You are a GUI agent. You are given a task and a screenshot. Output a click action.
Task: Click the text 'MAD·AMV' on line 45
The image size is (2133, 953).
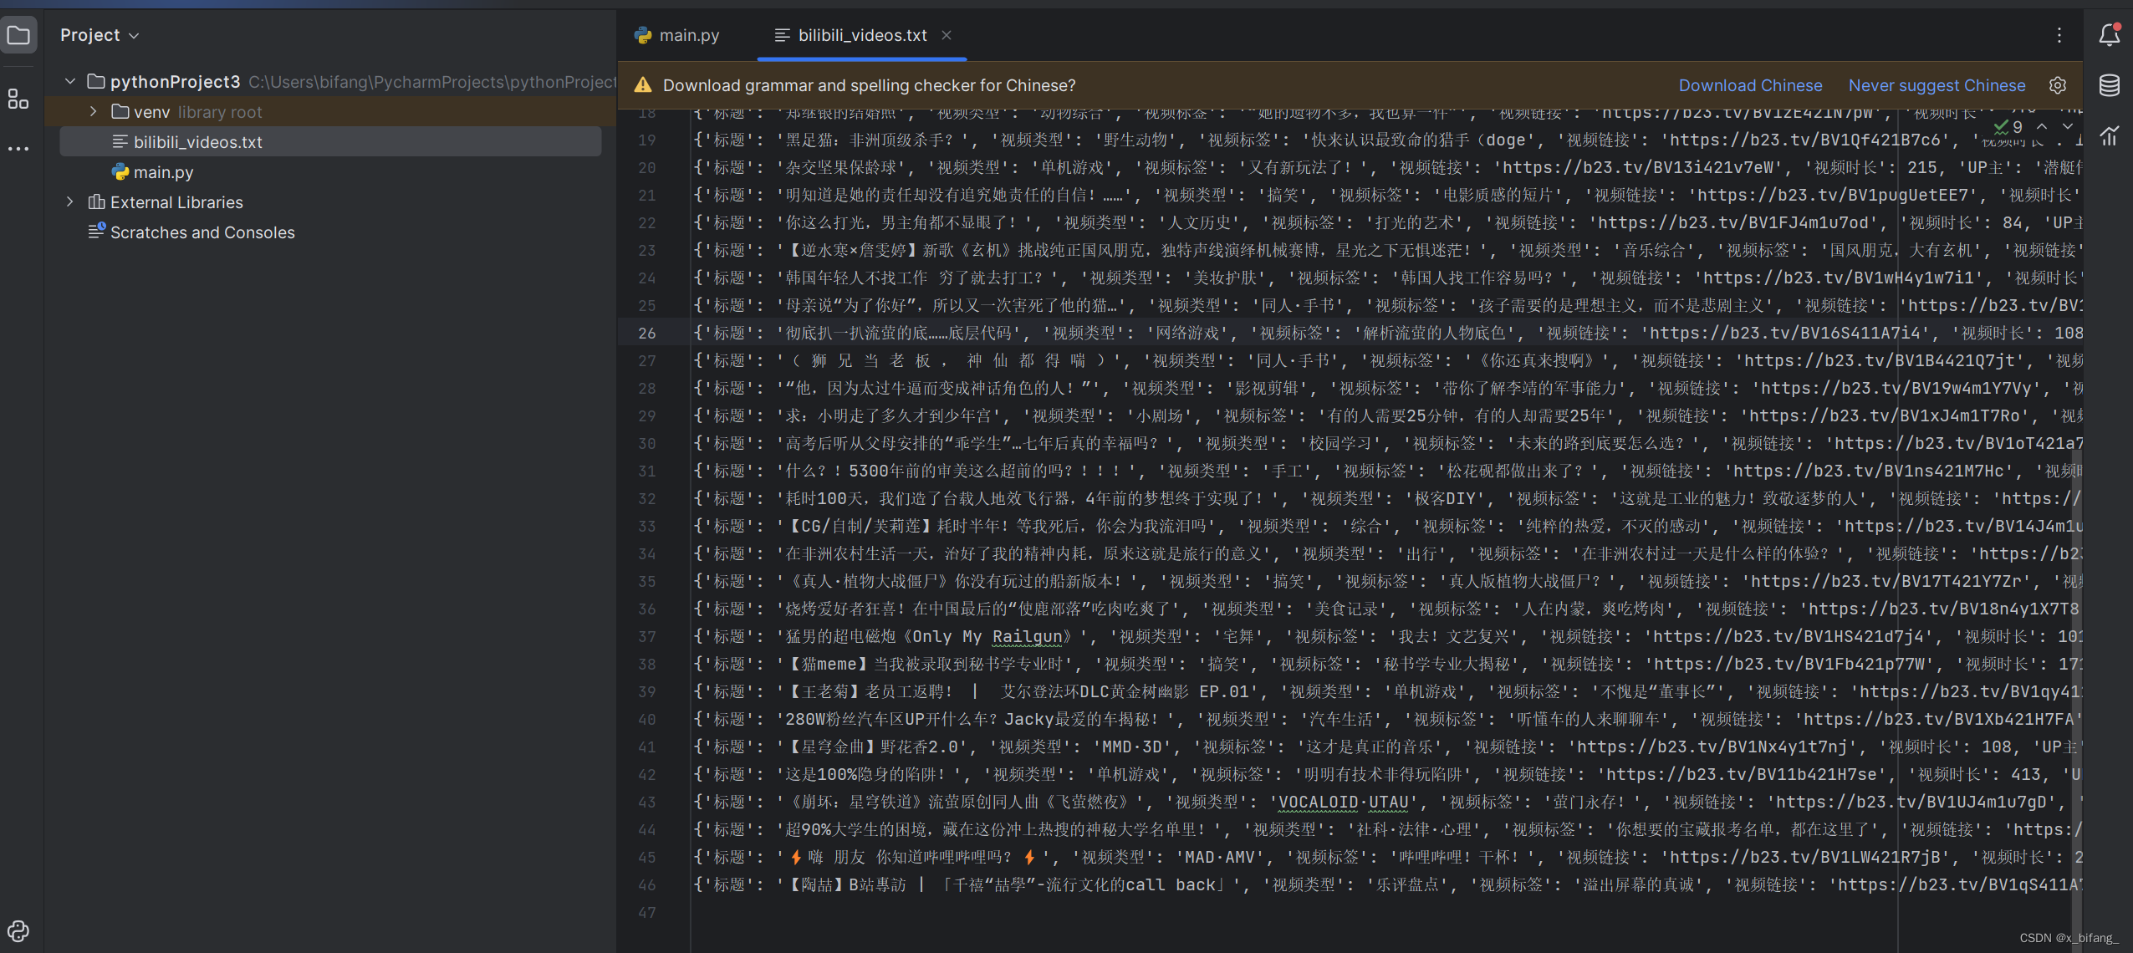tap(1221, 857)
